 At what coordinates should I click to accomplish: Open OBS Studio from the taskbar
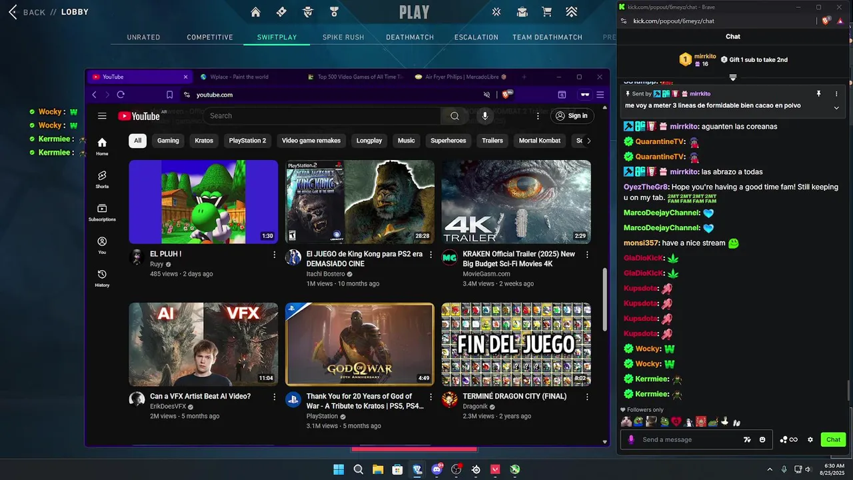[x=456, y=469]
